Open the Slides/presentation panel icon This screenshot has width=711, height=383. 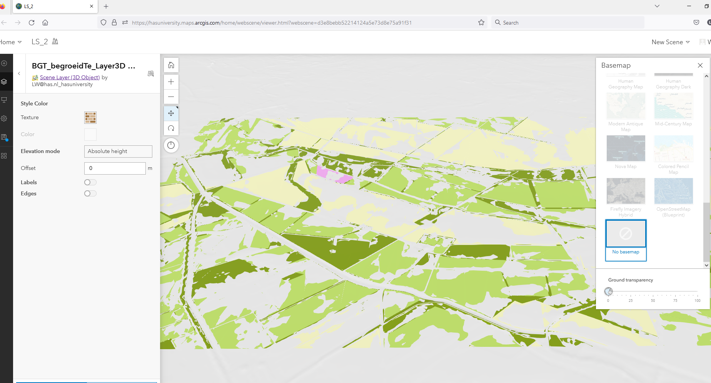click(x=4, y=100)
